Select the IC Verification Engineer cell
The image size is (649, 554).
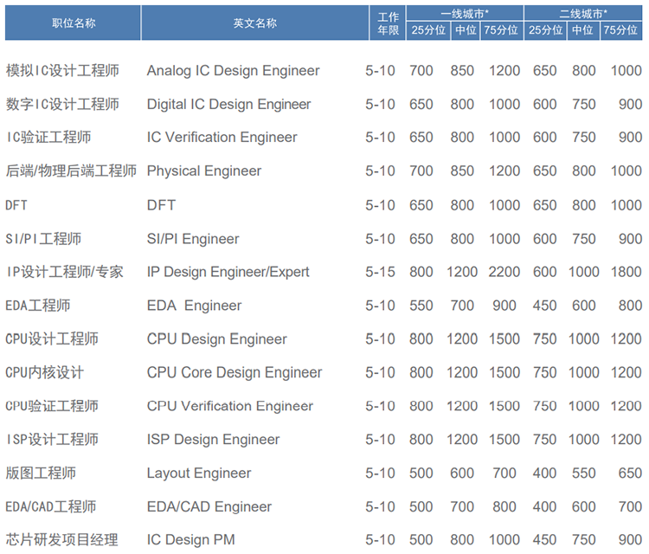tap(222, 138)
